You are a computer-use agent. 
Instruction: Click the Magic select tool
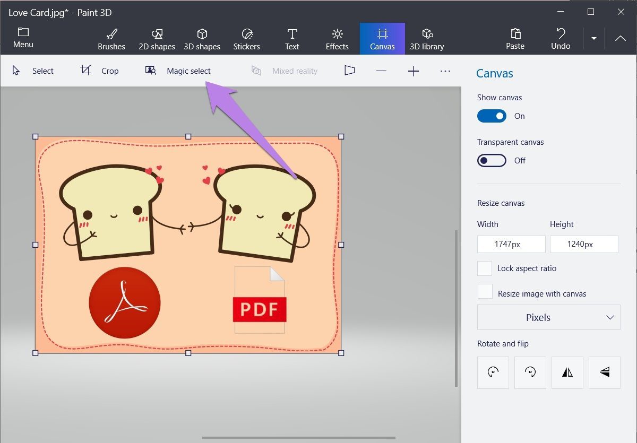(178, 71)
